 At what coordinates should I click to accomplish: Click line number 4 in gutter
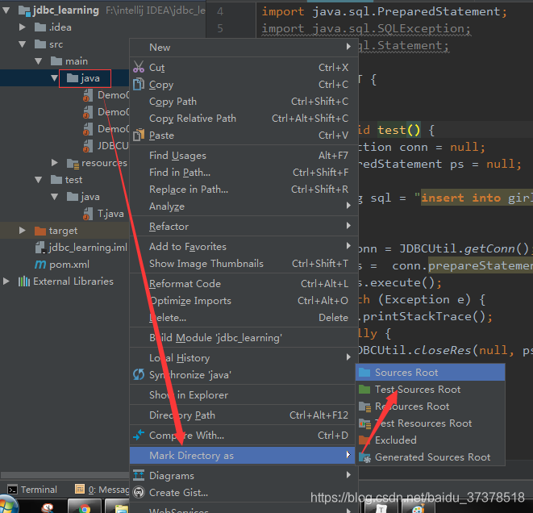(x=220, y=11)
